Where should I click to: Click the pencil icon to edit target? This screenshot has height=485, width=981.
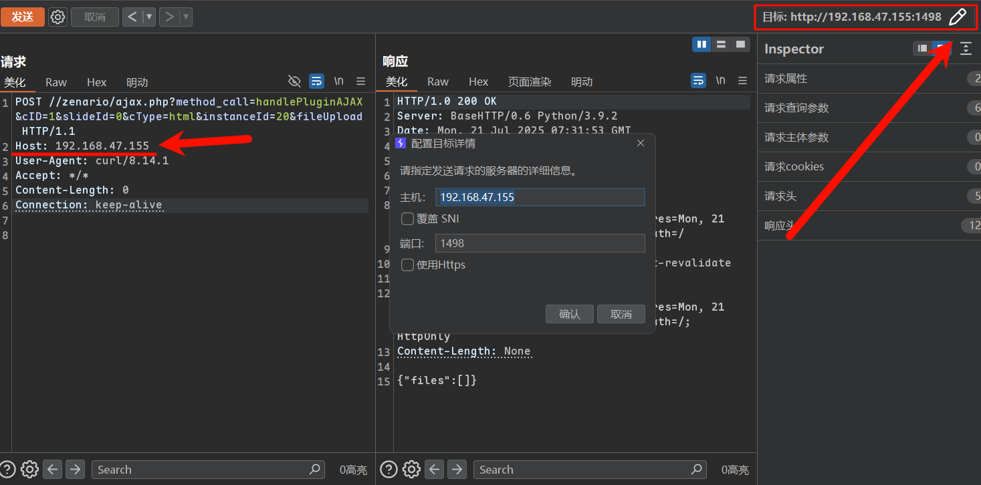click(x=958, y=17)
